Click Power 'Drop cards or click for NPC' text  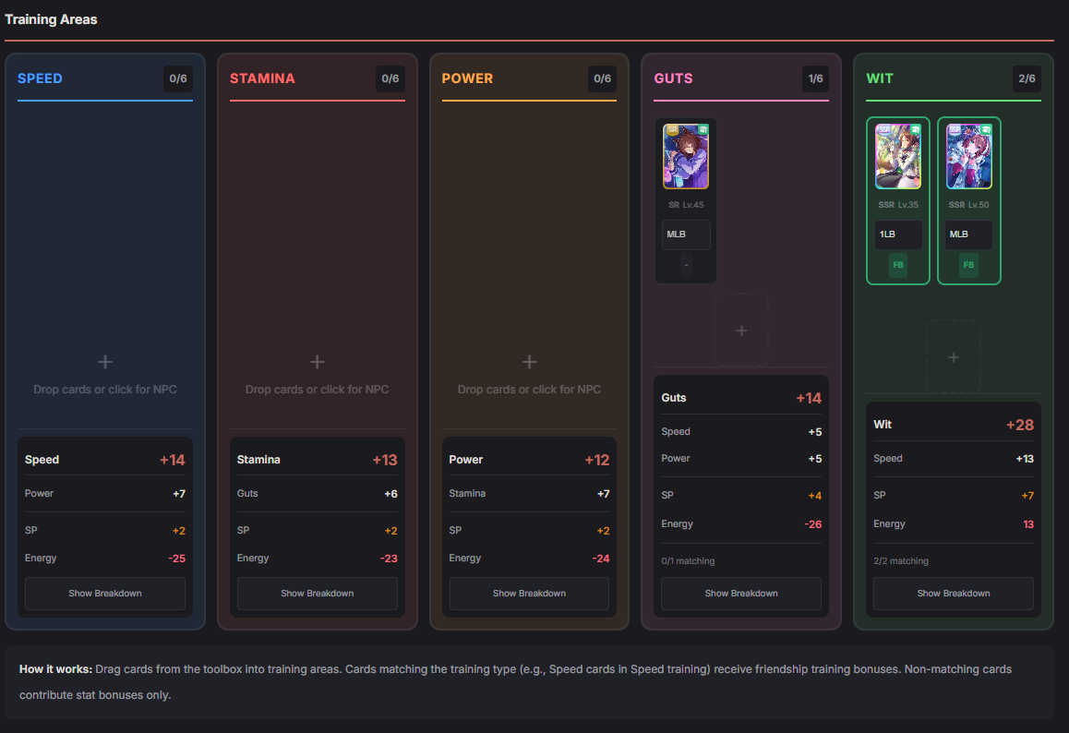coord(529,390)
